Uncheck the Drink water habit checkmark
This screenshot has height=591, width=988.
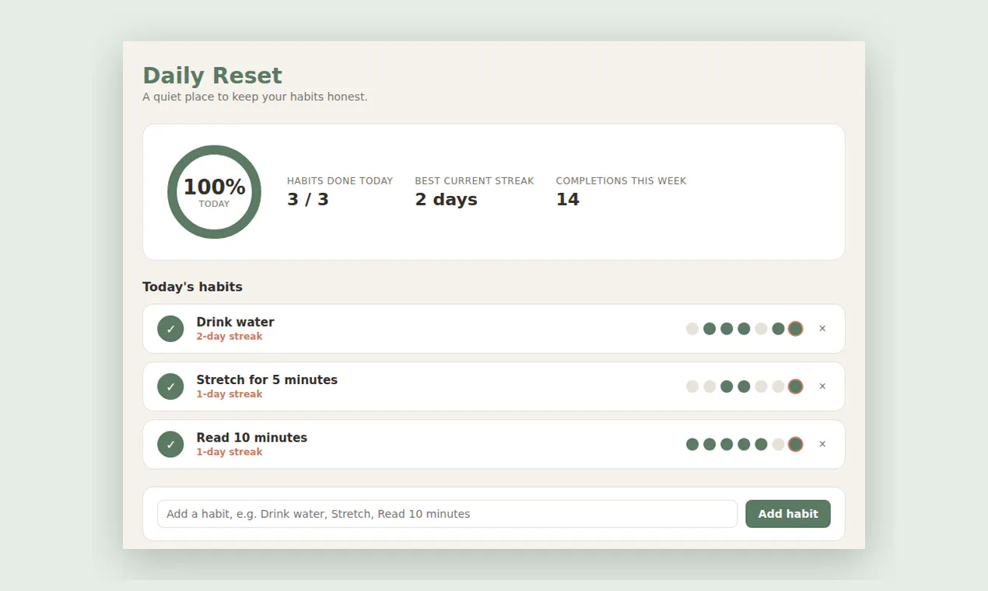170,329
